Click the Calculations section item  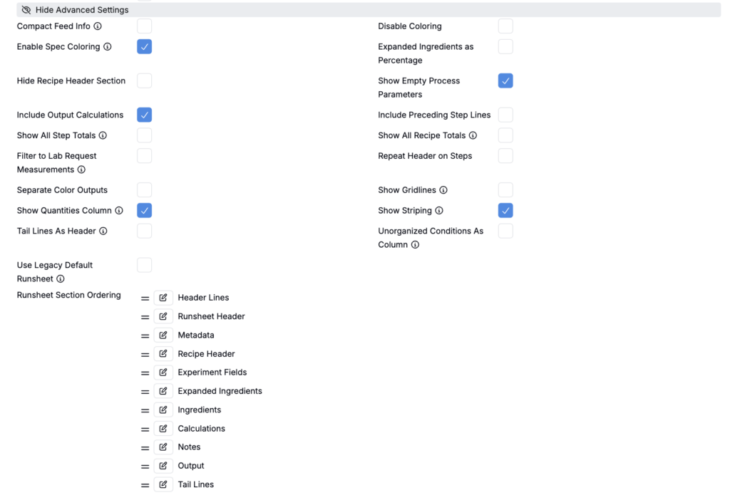[x=201, y=429]
